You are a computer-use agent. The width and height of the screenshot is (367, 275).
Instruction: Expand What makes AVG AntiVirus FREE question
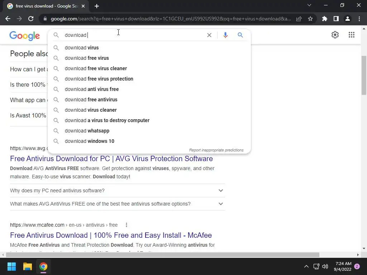tap(118, 204)
